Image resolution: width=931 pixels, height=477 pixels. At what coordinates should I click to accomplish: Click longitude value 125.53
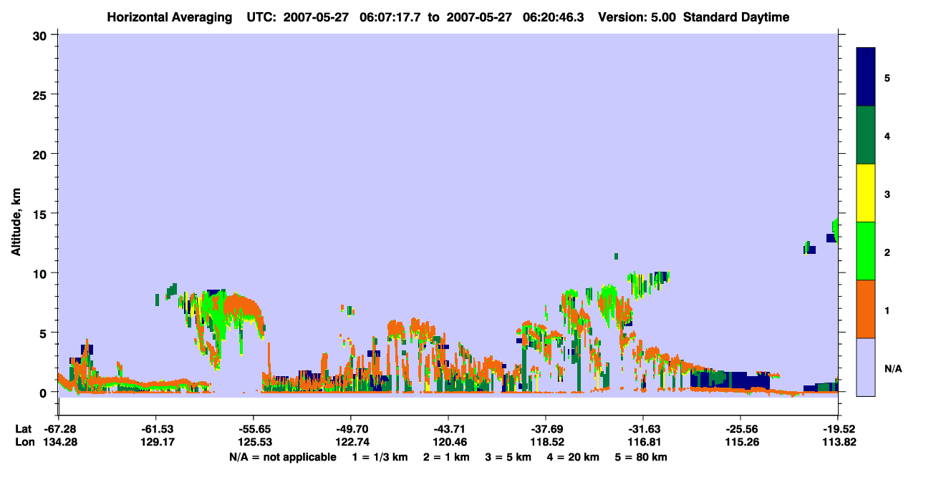pos(254,442)
